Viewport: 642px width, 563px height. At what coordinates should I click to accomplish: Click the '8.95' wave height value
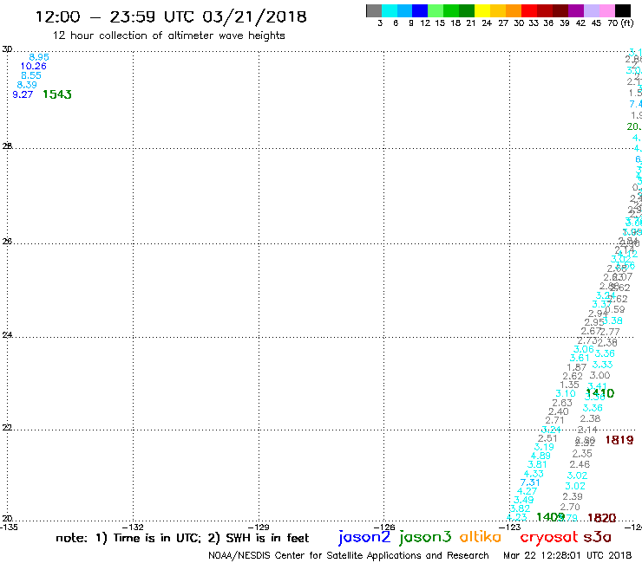coord(39,57)
